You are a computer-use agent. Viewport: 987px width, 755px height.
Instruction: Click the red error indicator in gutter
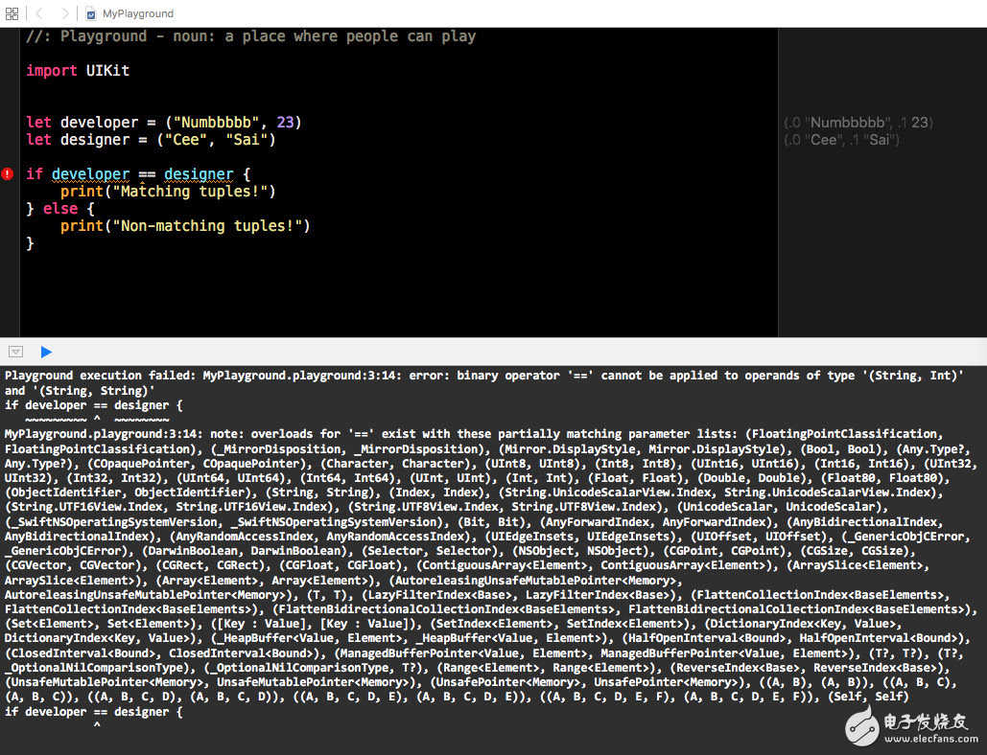pyautogui.click(x=8, y=174)
